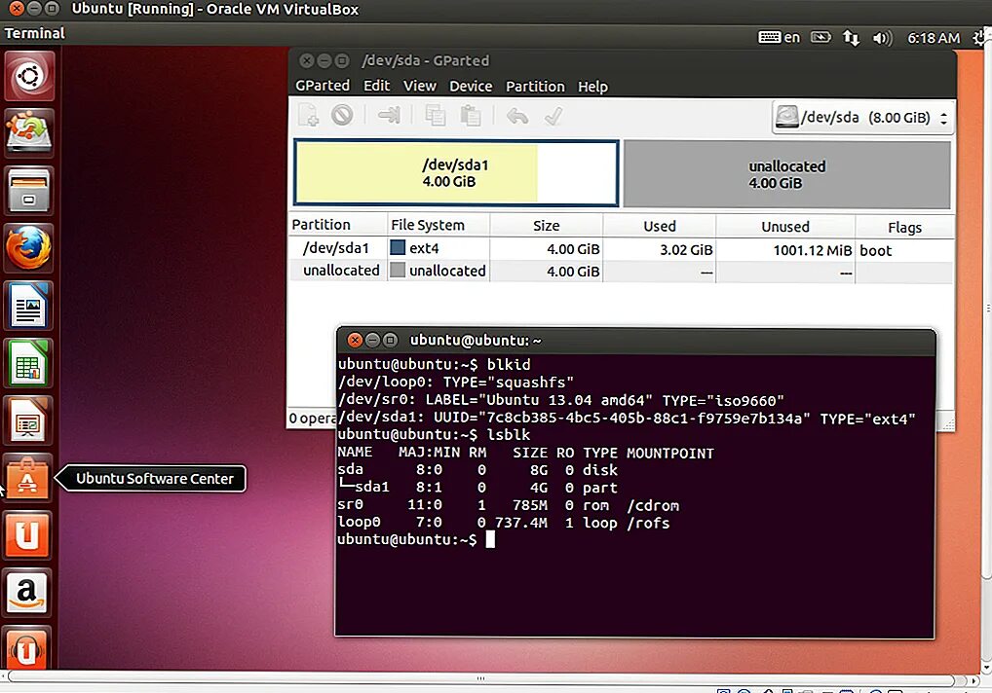Image resolution: width=992 pixels, height=693 pixels.
Task: Click the keyboard layout en indicator
Action: point(779,38)
